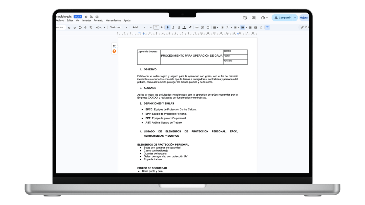Select the paint format tool

click(x=90, y=27)
